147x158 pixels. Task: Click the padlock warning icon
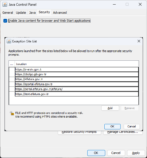point(12,113)
